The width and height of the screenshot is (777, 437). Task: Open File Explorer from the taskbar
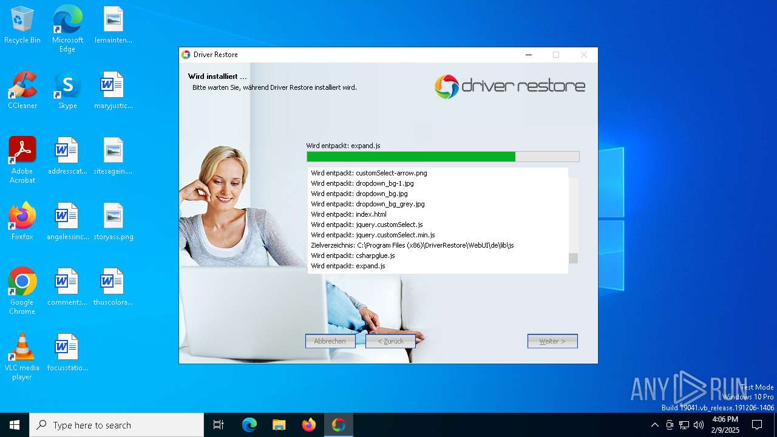[279, 425]
